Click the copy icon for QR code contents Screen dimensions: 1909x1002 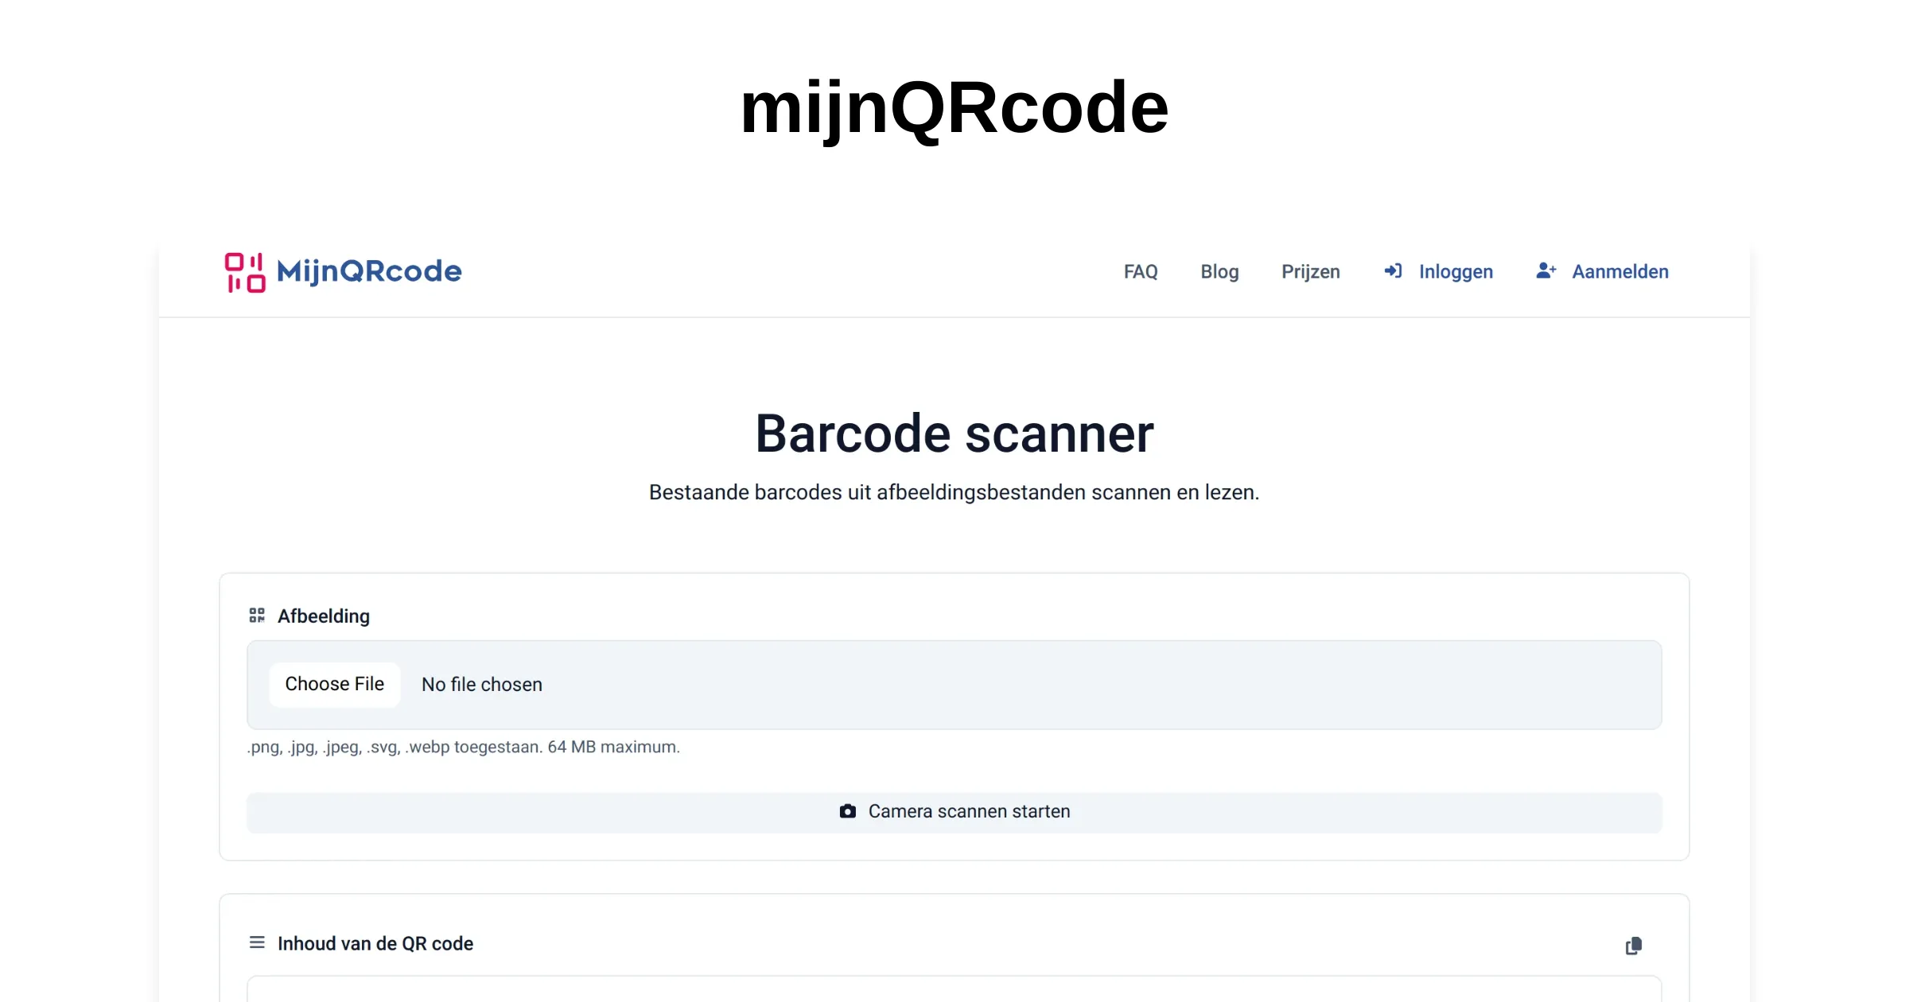pyautogui.click(x=1635, y=945)
